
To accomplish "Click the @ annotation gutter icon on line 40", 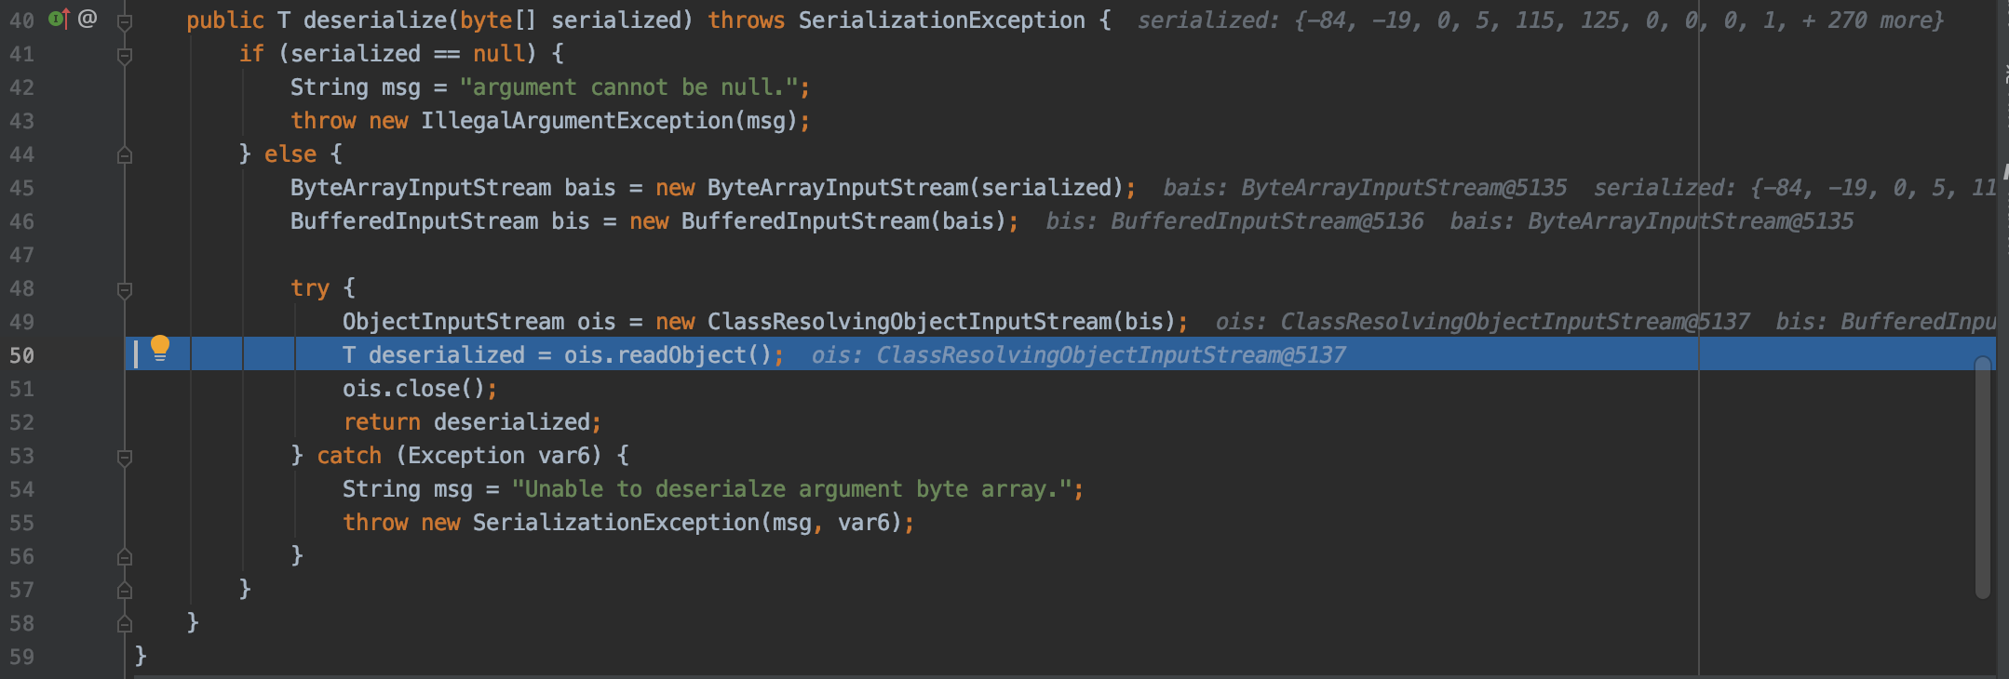I will pos(88,19).
